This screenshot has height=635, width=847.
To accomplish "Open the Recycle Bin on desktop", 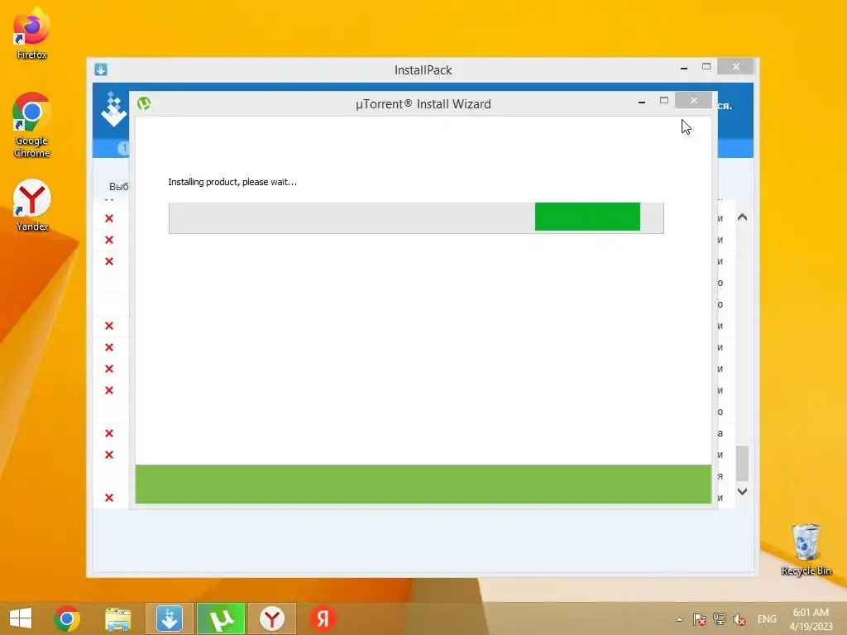I will 806,550.
